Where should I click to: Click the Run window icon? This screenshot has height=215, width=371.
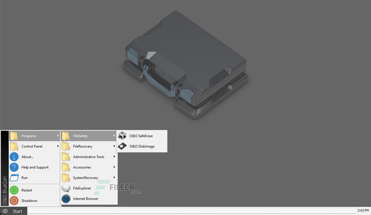[14, 178]
